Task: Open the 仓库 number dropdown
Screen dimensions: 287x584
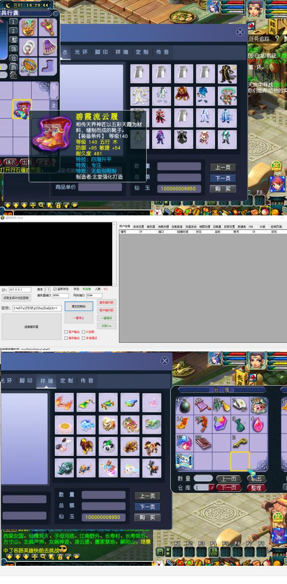Action: coord(211,488)
